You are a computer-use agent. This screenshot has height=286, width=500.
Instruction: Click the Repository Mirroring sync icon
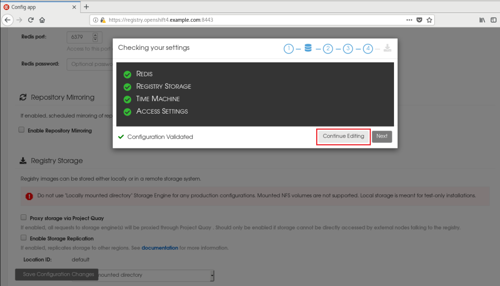click(x=23, y=97)
